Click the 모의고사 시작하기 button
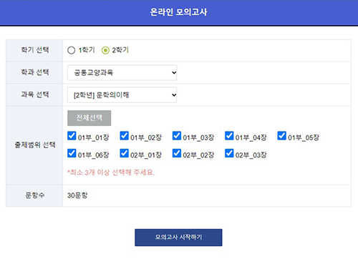 pos(178,238)
